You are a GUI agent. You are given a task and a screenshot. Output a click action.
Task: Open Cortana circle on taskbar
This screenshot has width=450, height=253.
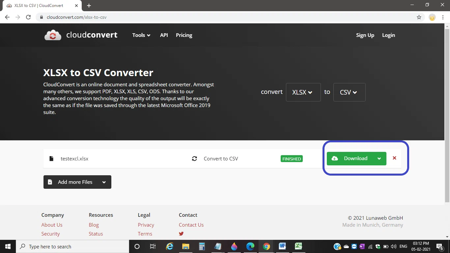(x=137, y=246)
